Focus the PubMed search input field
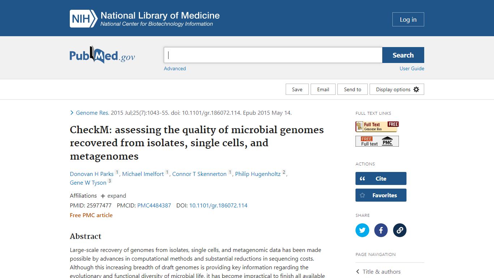Viewport: 494px width, 278px height. coord(273,55)
